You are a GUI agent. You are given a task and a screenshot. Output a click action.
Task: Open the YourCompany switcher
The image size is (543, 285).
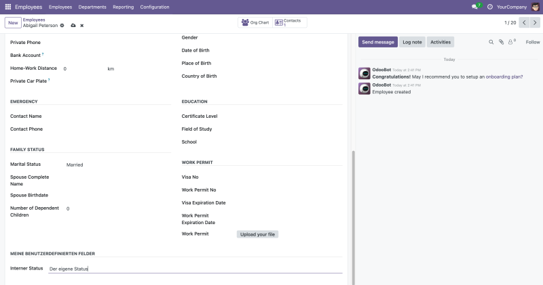512,7
